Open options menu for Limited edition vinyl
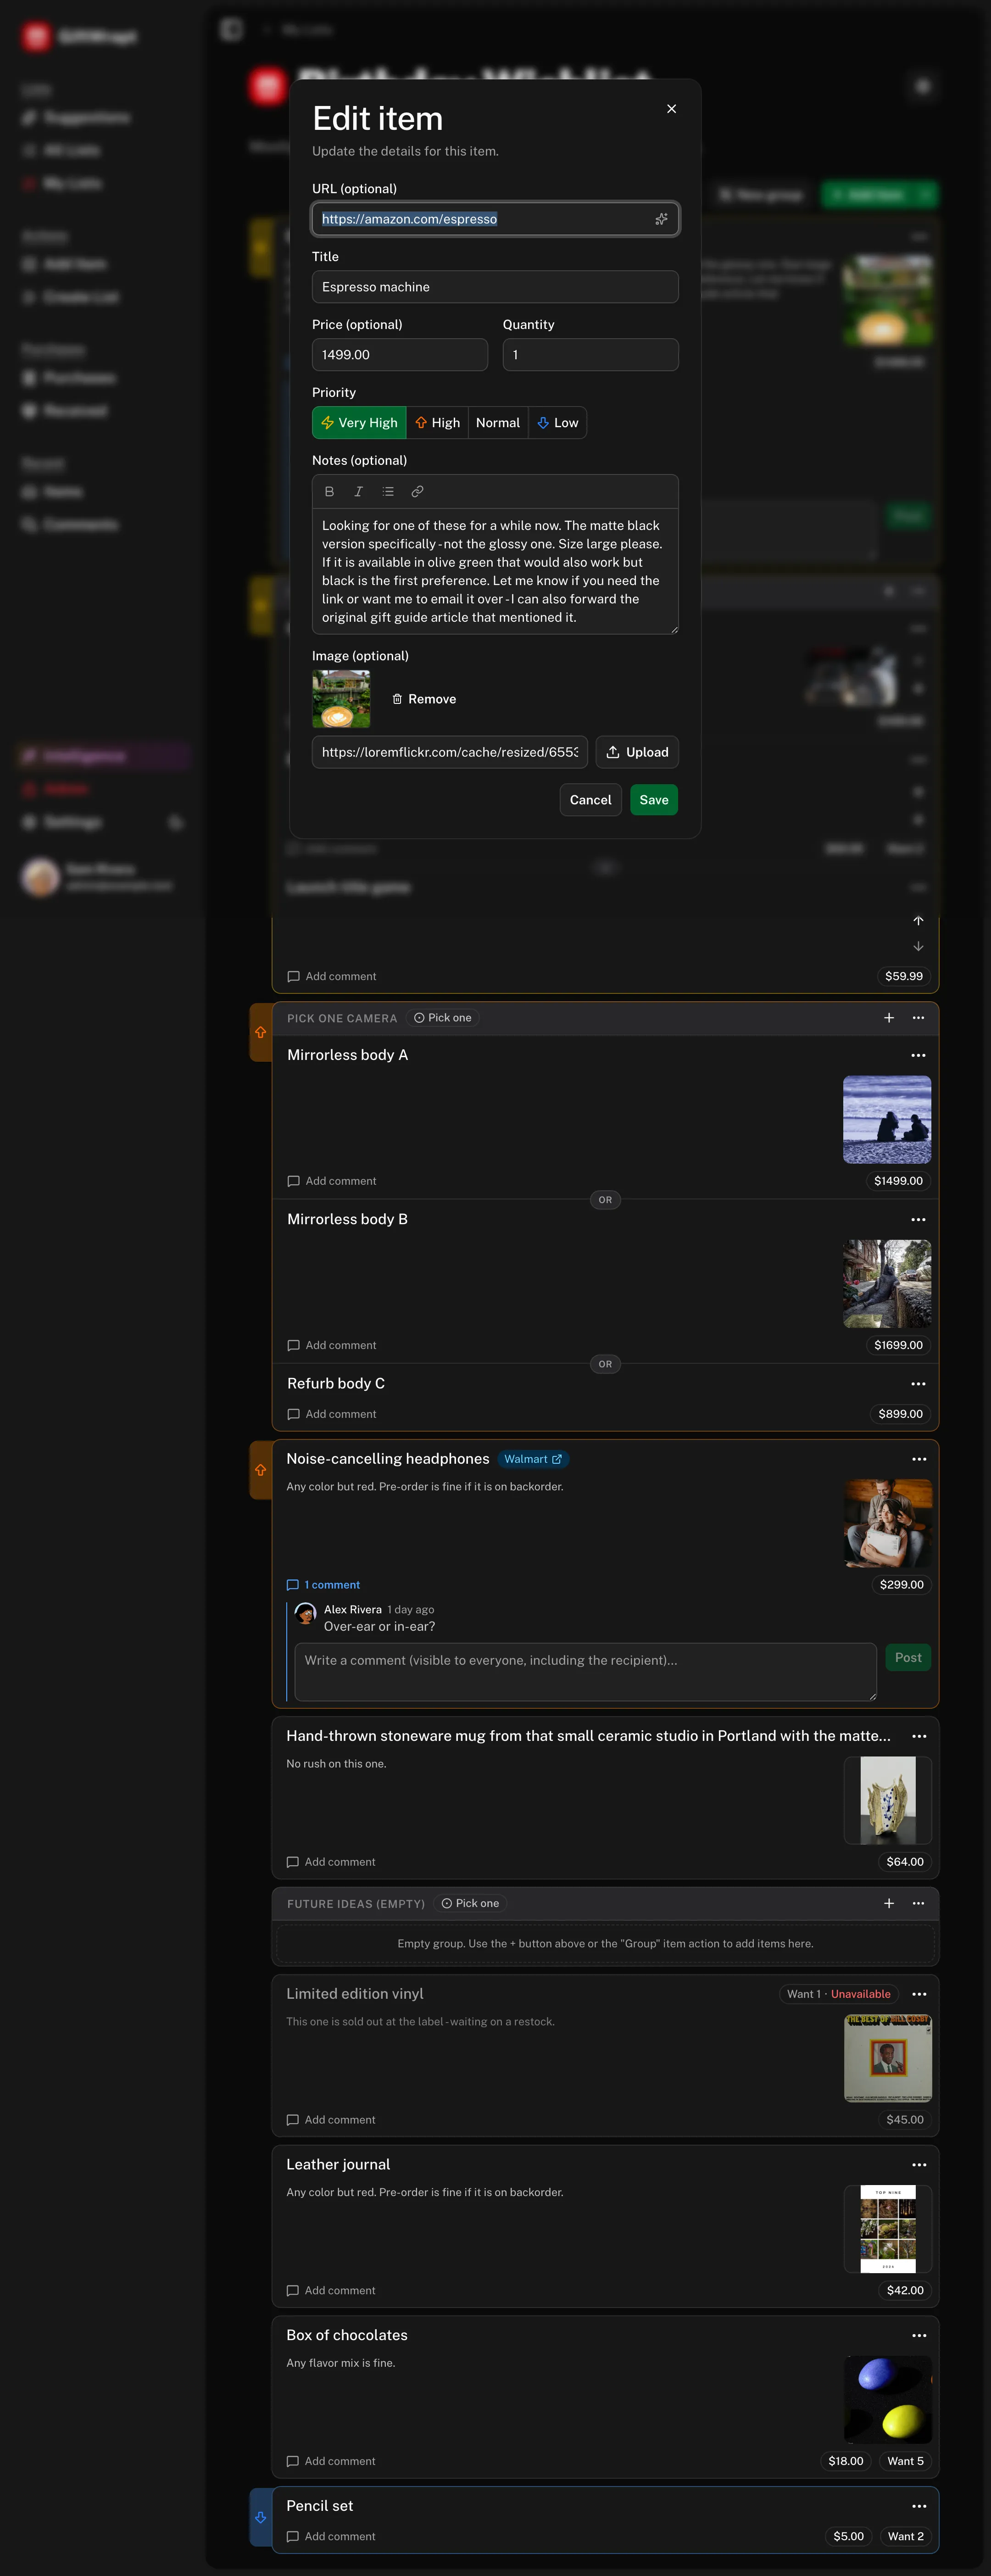 919,1995
